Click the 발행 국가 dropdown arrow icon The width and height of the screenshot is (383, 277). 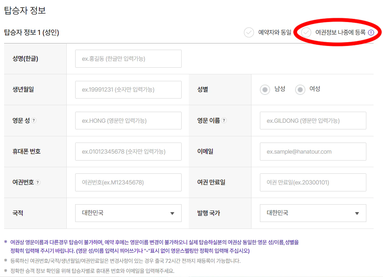click(x=357, y=213)
